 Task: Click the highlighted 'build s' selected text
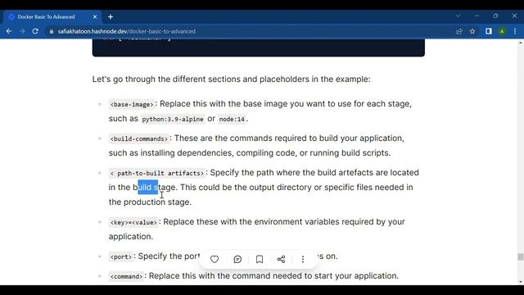147,188
